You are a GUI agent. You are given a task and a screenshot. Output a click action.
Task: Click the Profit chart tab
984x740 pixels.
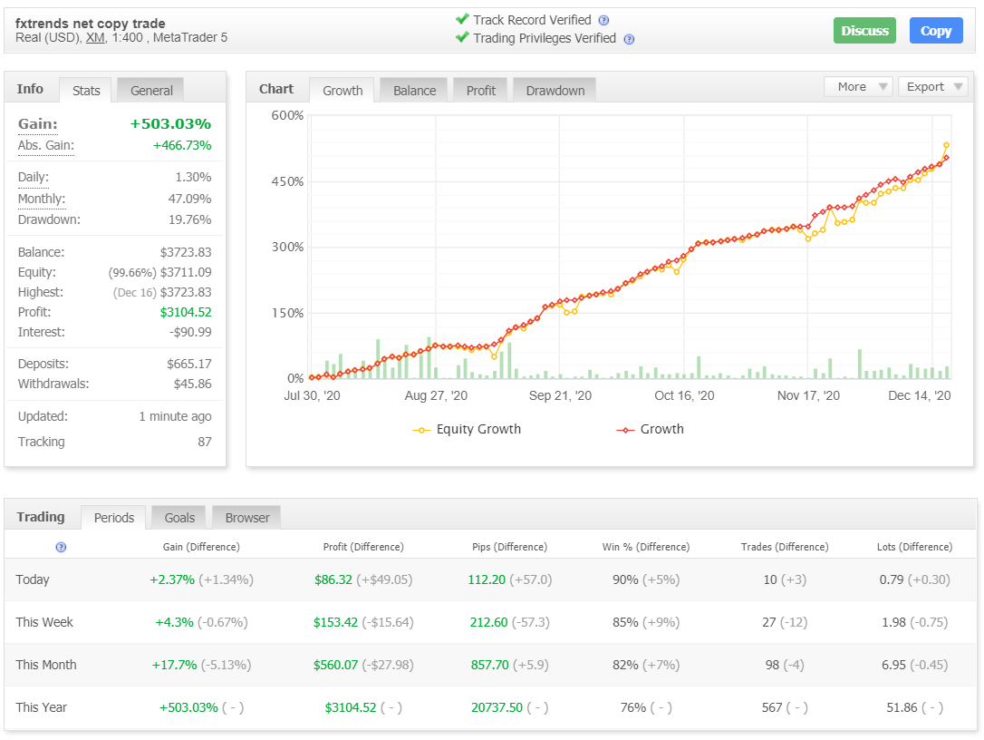pyautogui.click(x=481, y=91)
